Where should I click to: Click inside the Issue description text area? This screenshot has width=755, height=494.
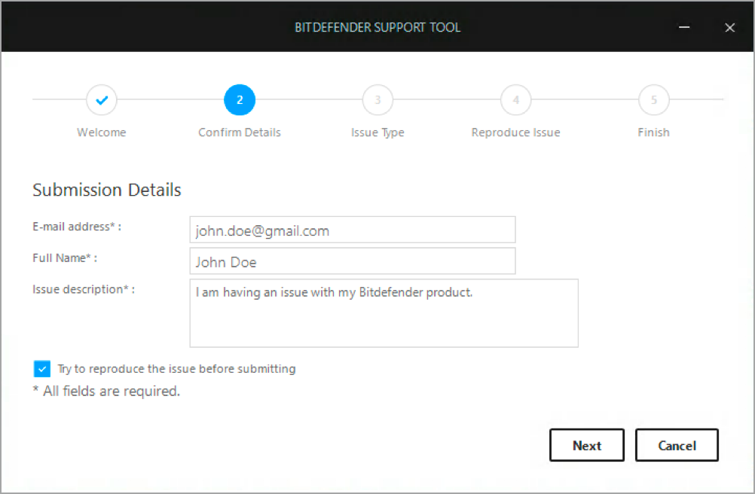point(384,313)
